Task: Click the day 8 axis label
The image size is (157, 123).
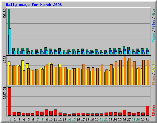Action: [x=42, y=120]
